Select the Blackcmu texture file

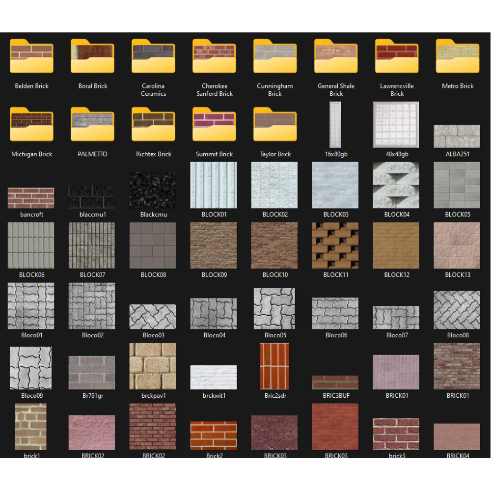[x=153, y=190]
